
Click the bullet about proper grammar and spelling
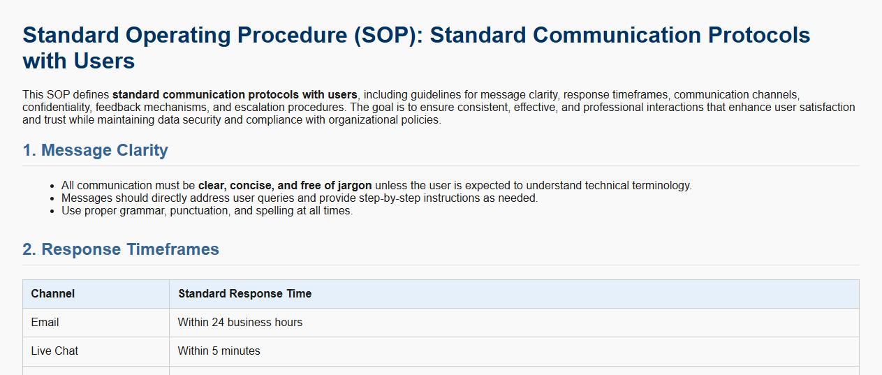pos(207,211)
